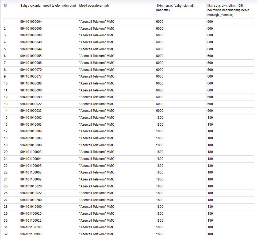
Task: Select the 'İlkin hərrac (satış) qiyməti' header
Action: pyautogui.click(x=175, y=8)
